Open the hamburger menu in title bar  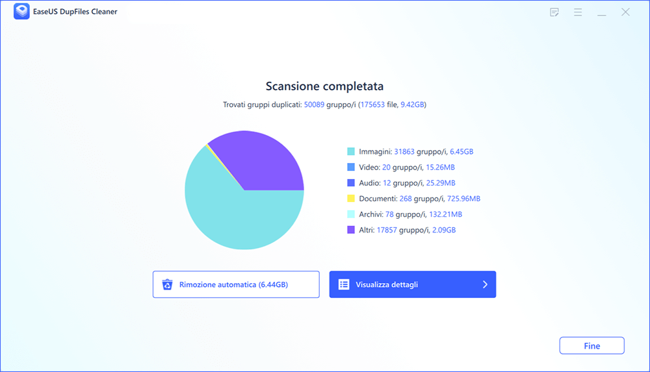click(577, 12)
